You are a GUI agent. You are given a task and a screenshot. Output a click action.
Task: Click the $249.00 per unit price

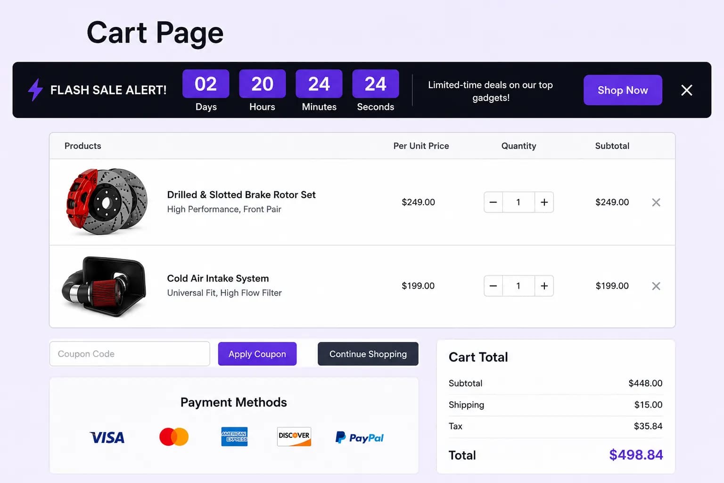(418, 202)
